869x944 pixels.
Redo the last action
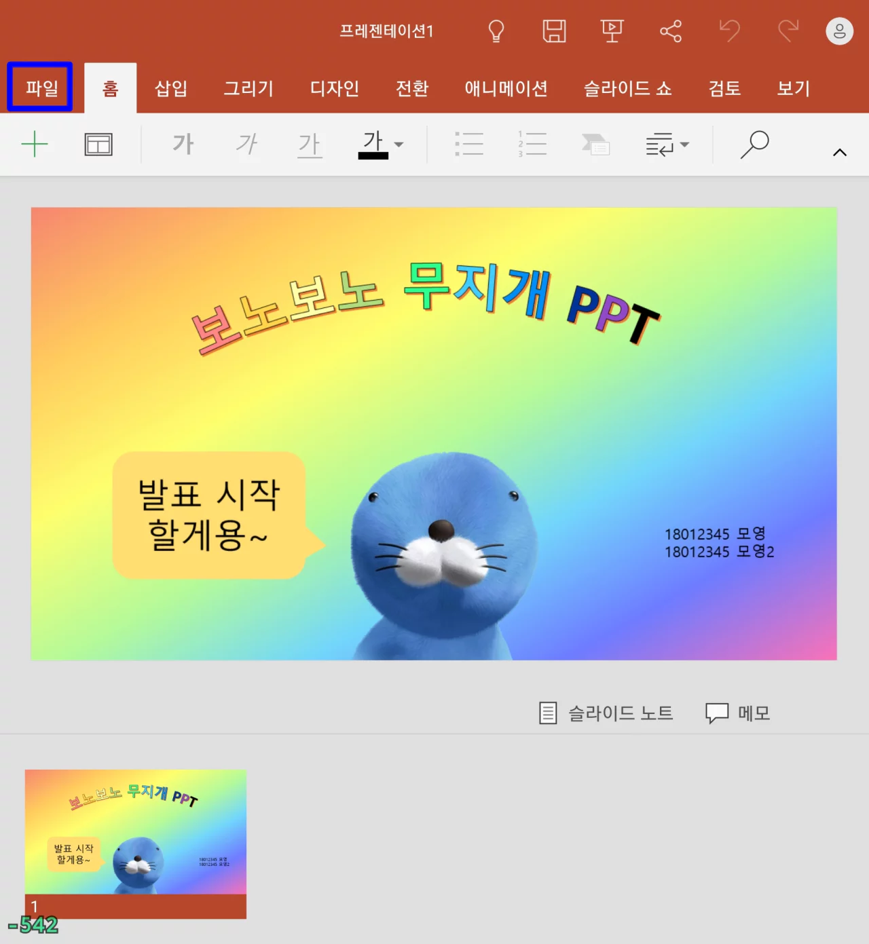pyautogui.click(x=788, y=31)
